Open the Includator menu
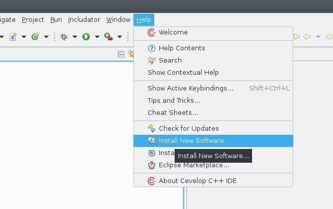The width and height of the screenshot is (333, 209). coord(84,20)
